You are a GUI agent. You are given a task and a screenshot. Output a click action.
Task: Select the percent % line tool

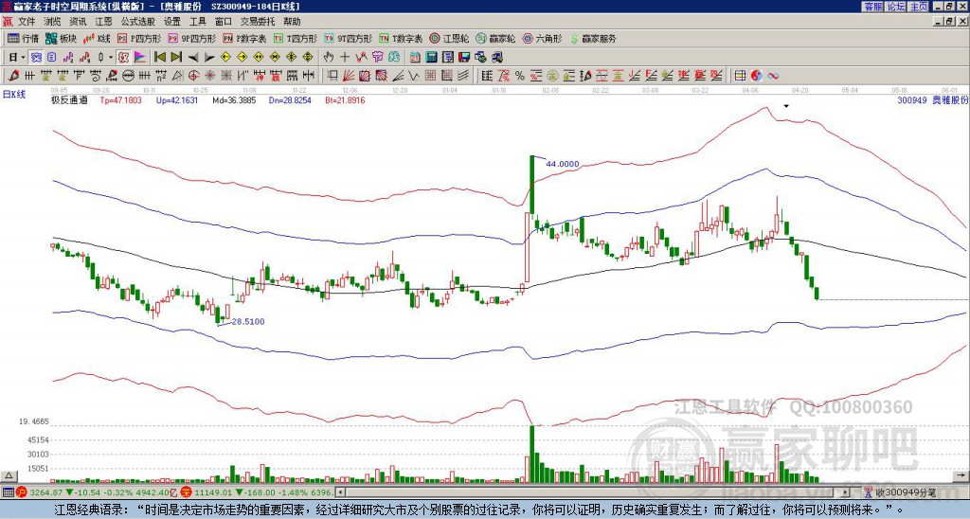coord(520,76)
